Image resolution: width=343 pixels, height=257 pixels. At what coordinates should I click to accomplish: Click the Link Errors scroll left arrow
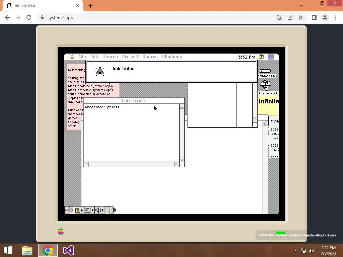[86, 164]
